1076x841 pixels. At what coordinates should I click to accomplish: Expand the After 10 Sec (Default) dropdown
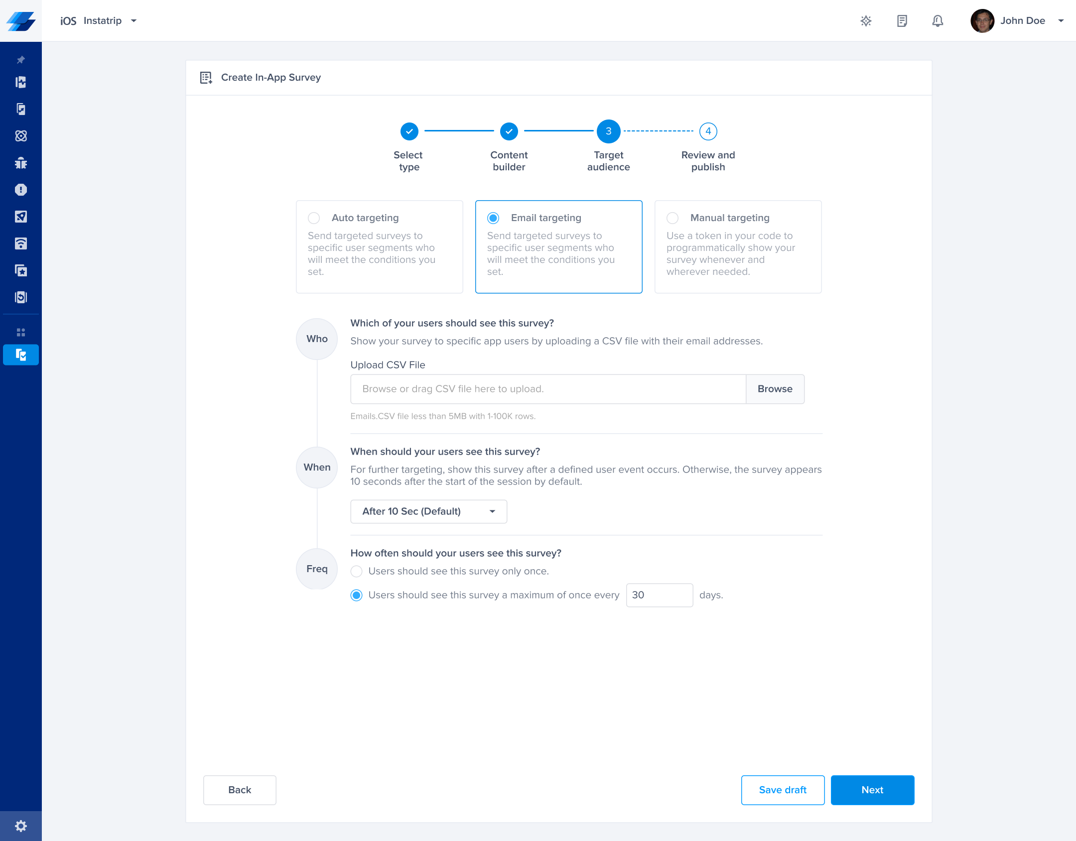coord(428,511)
